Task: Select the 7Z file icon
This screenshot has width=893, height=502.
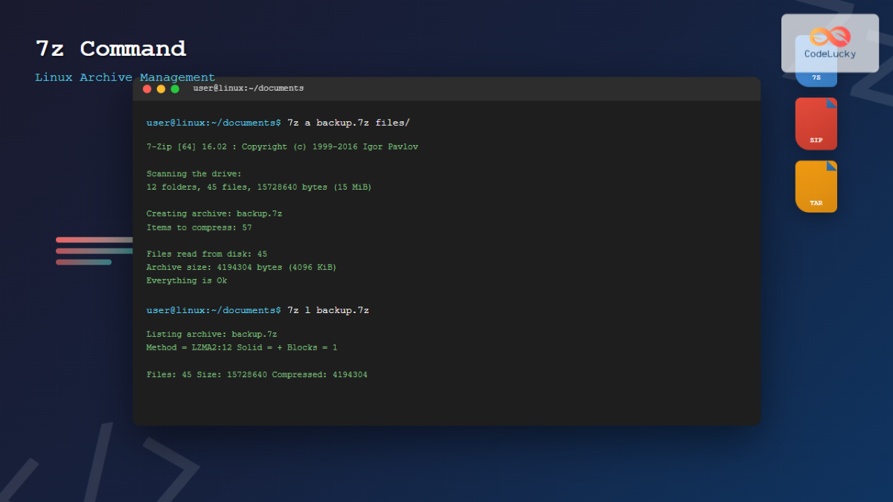Action: coord(816,59)
